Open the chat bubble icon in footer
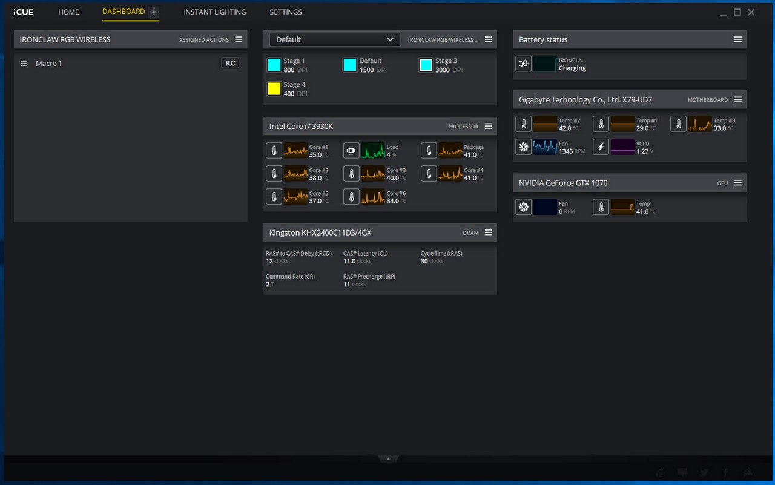The height and width of the screenshot is (485, 775). point(682,472)
